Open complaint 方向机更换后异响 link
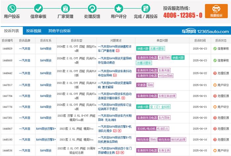This screenshot has height=156, width=231. (115, 140)
